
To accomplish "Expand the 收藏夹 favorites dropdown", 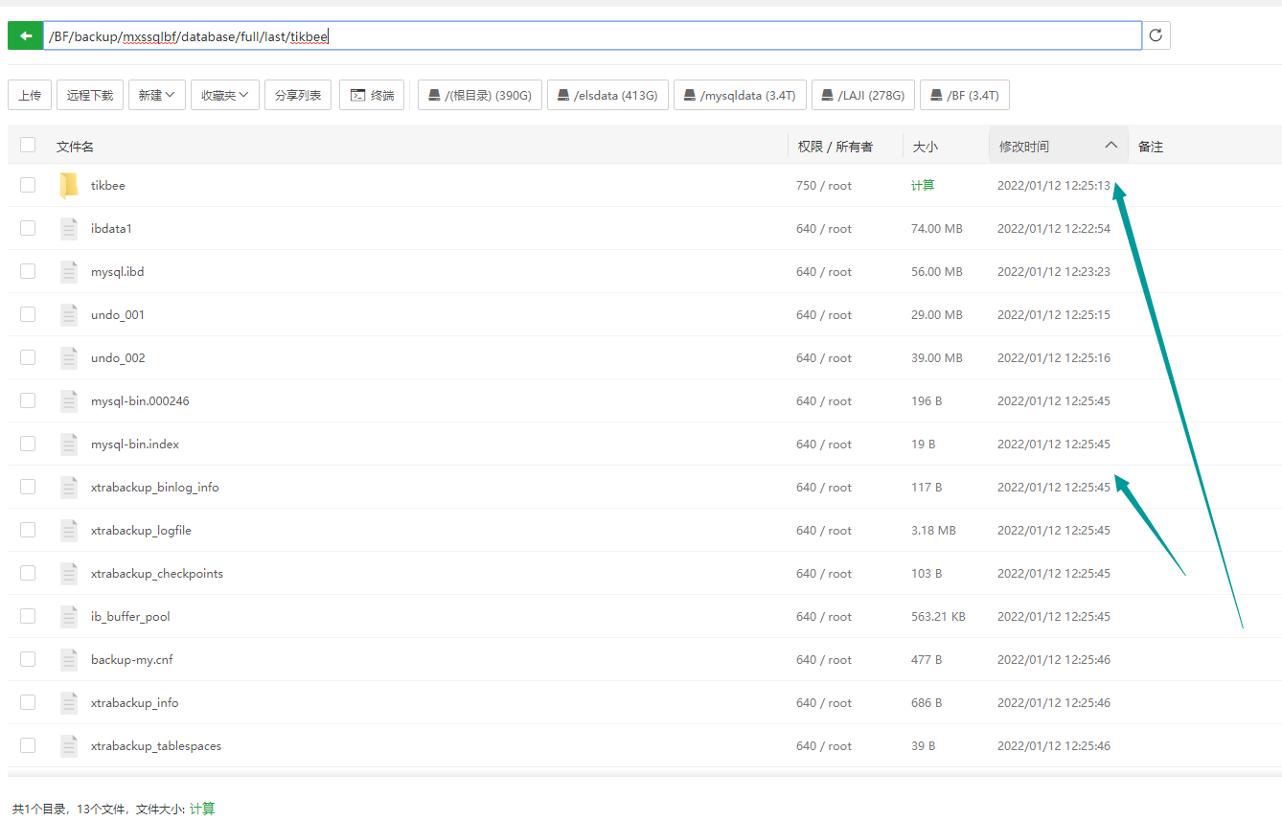I will tap(224, 95).
